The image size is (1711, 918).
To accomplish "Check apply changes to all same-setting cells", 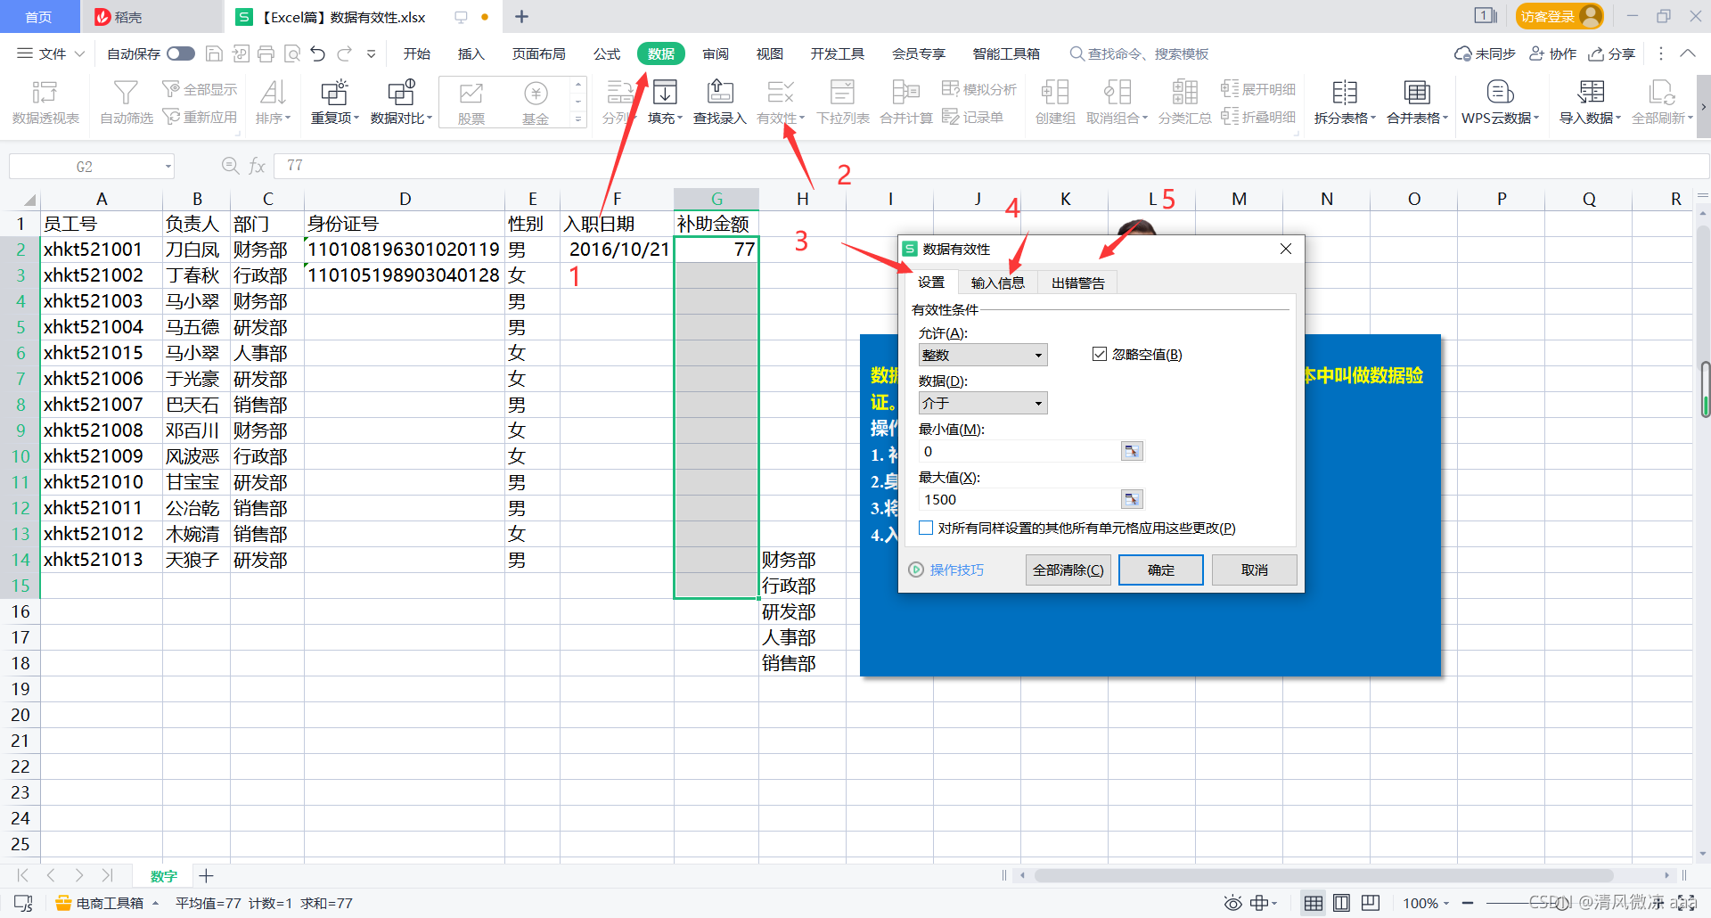I will coord(926,528).
